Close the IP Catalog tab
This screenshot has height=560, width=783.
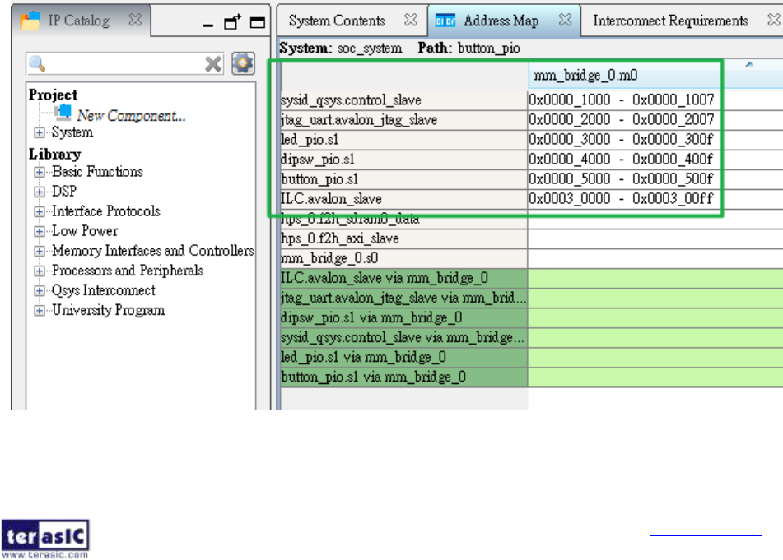click(x=135, y=20)
